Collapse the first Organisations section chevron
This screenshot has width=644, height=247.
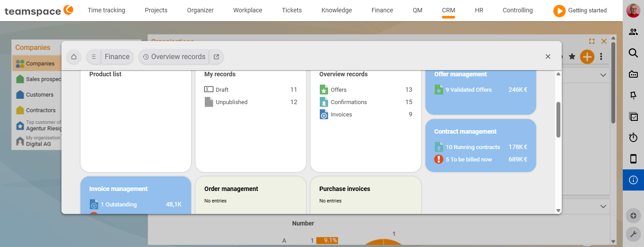pyautogui.click(x=603, y=75)
